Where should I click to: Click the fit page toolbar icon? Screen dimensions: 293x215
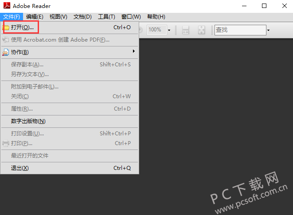click(201, 30)
